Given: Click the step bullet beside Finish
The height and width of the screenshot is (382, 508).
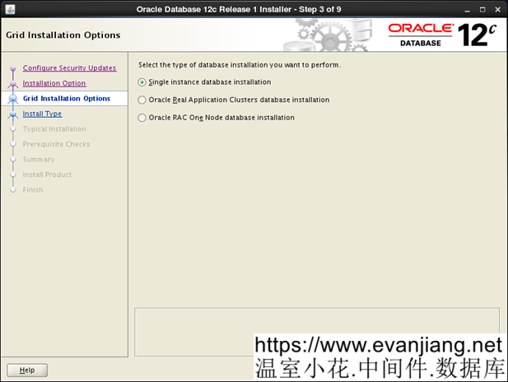Looking at the screenshot, I should [x=12, y=190].
